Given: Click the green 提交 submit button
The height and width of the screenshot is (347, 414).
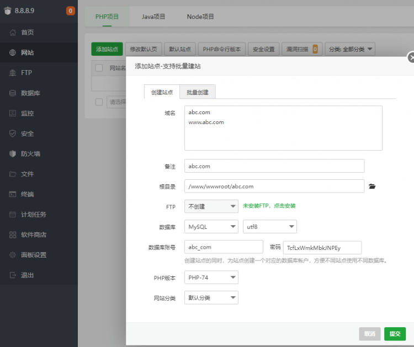Looking at the screenshot, I should point(395,334).
